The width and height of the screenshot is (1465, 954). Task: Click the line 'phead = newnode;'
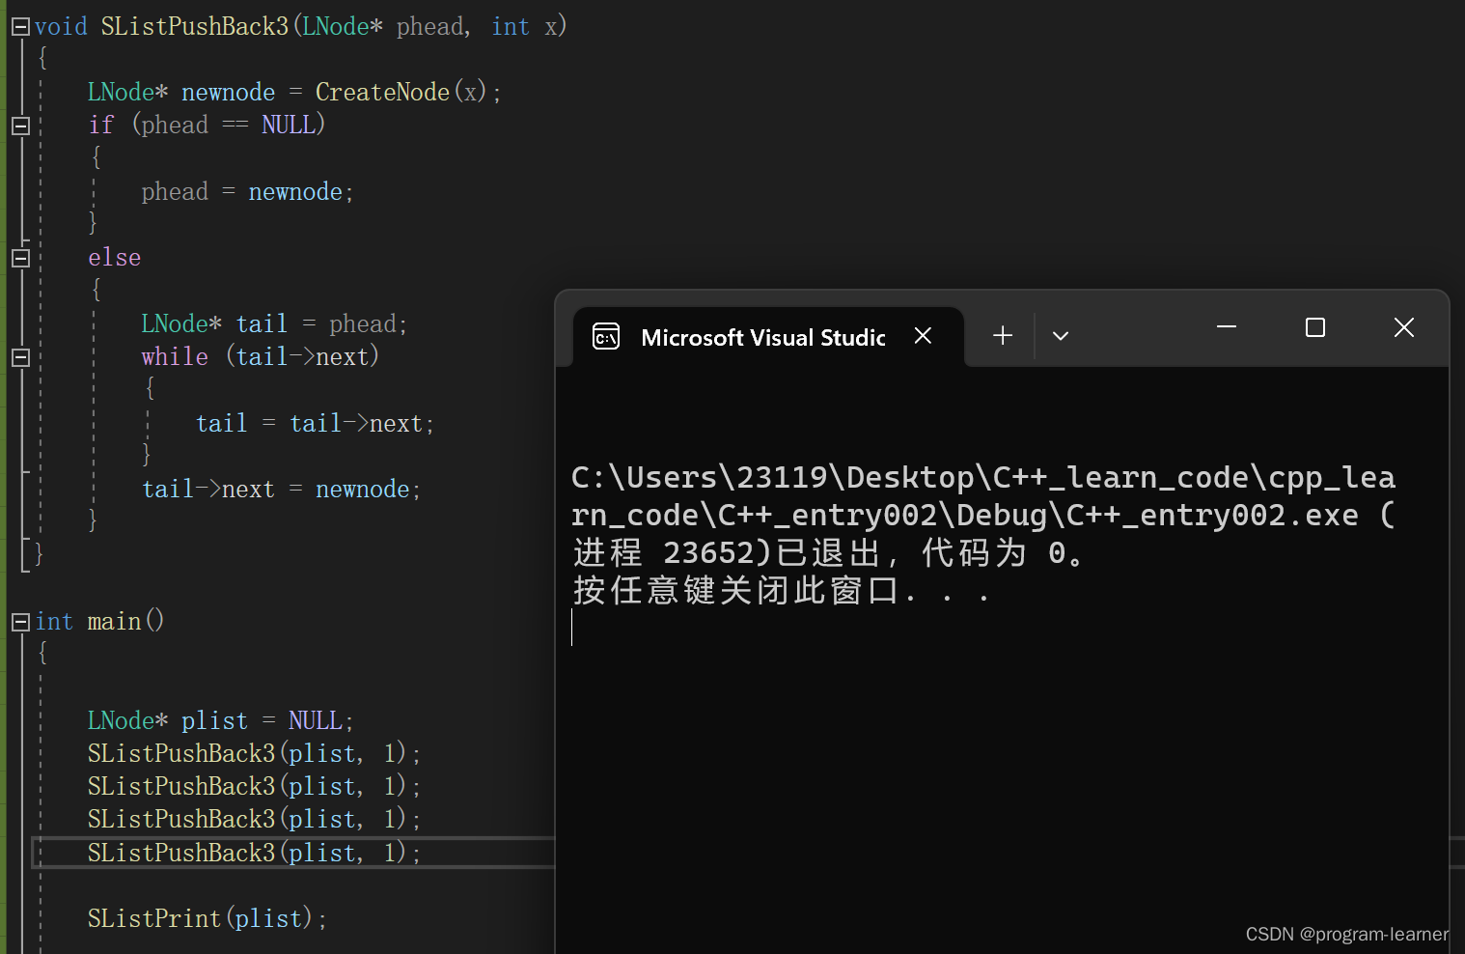[x=248, y=191]
